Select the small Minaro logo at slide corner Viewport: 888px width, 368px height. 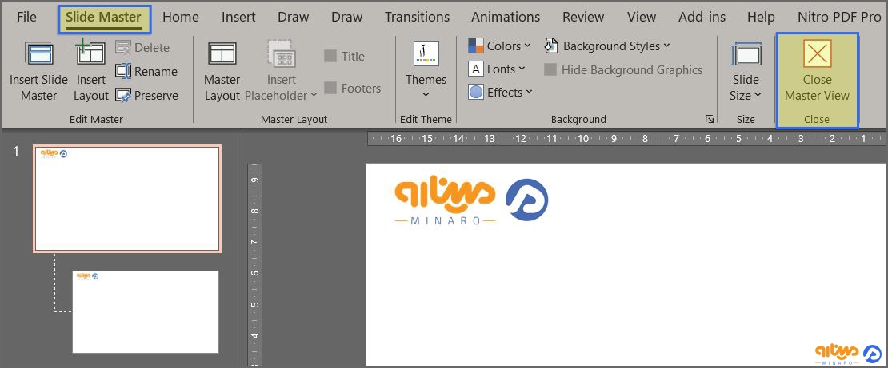[848, 354]
